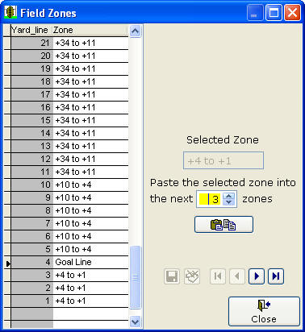Click the scroll down arrow in the list
This screenshot has width=305, height=332.
point(135,322)
